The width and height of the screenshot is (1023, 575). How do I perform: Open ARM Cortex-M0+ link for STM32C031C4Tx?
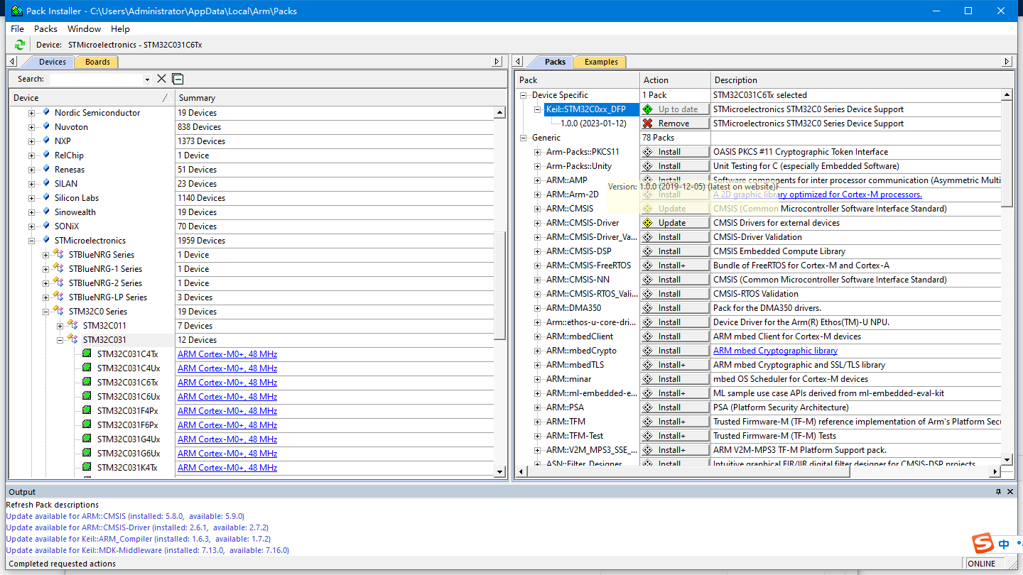click(x=227, y=354)
